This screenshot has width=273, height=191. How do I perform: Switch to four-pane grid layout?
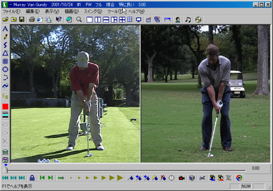coord(122,20)
